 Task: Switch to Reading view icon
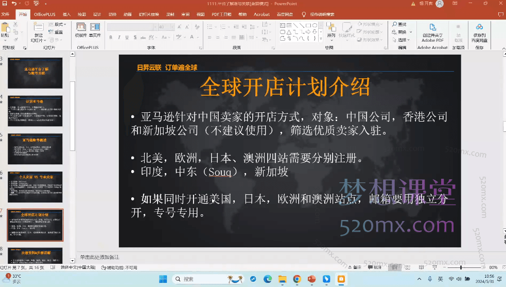tap(421, 267)
